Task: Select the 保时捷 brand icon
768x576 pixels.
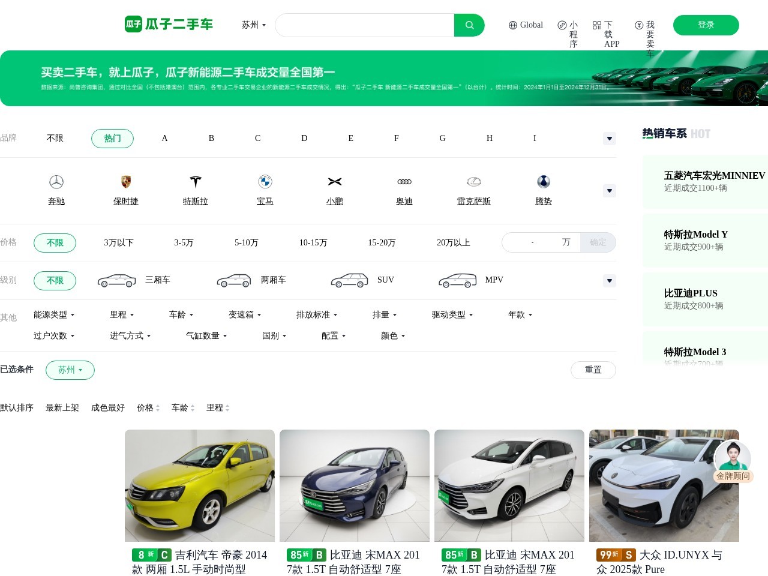Action: click(125, 182)
